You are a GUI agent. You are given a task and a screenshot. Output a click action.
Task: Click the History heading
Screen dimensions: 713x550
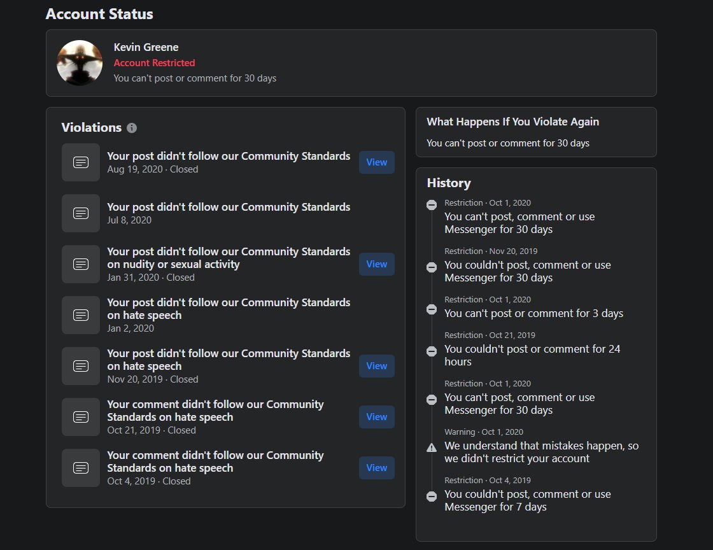(x=449, y=183)
